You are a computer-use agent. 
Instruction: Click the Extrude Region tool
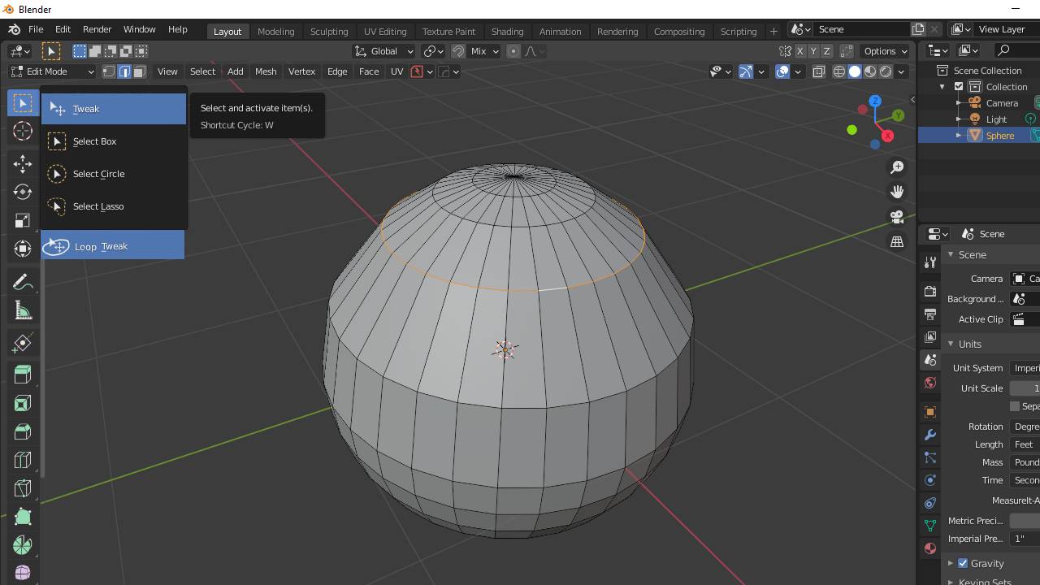(23, 375)
